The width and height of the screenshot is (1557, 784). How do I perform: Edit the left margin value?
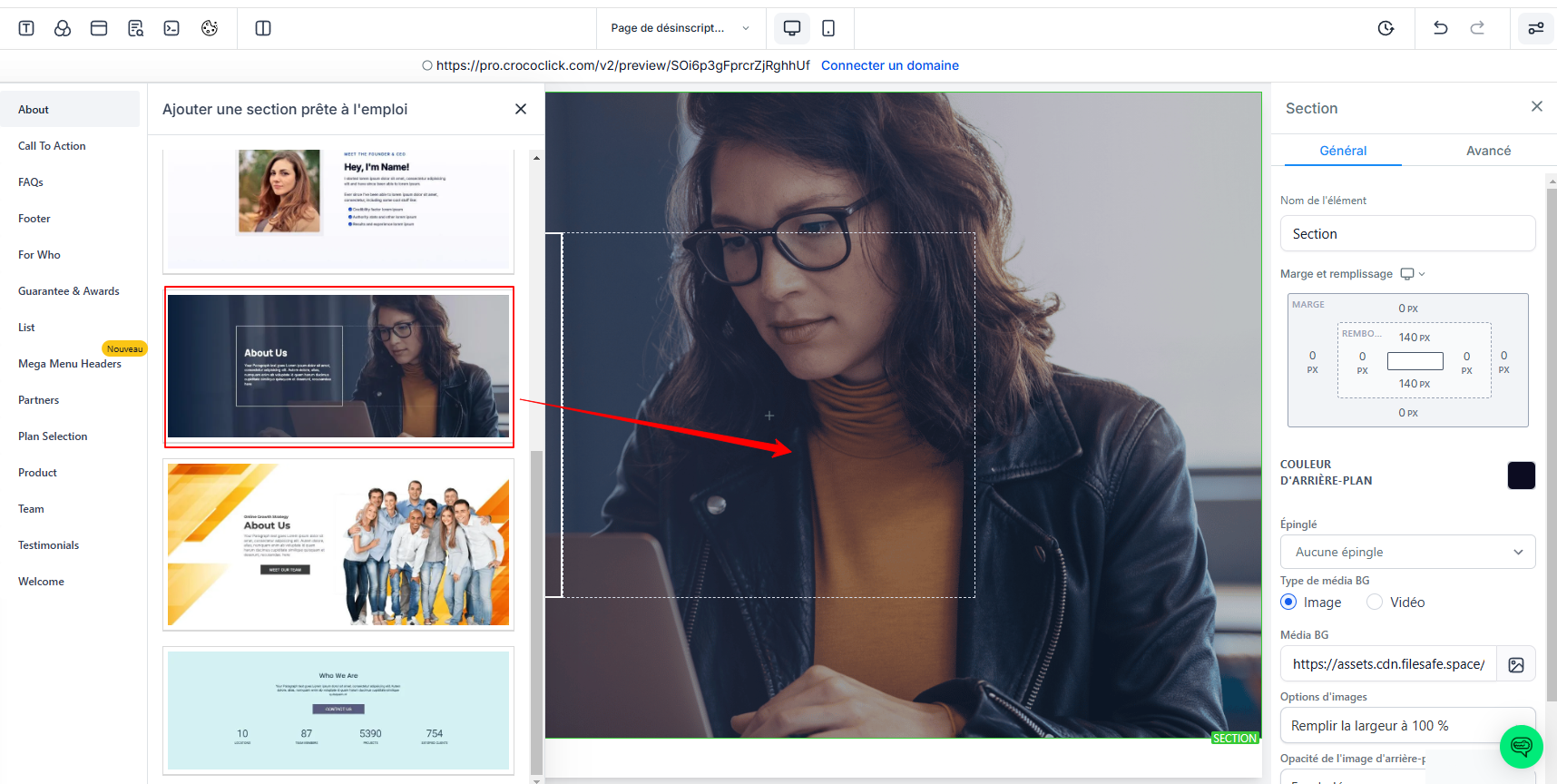point(1312,362)
